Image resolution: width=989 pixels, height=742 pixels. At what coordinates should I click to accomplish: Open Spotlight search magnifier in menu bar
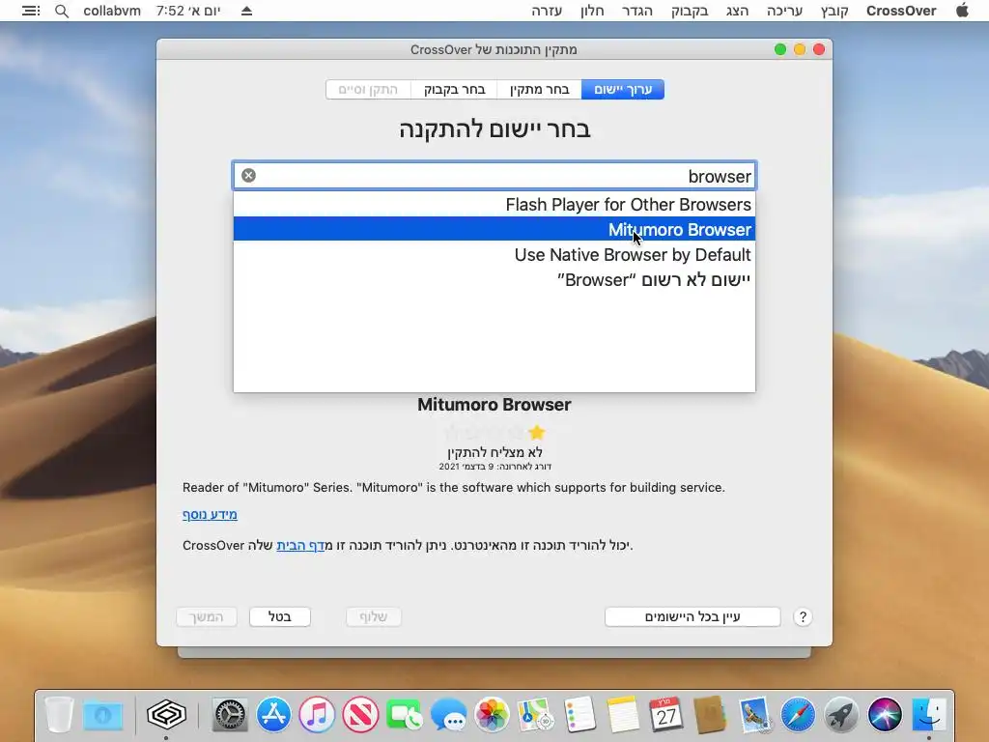click(62, 11)
